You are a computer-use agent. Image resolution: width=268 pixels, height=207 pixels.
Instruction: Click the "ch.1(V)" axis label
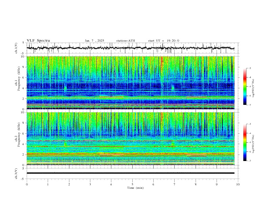16,48
